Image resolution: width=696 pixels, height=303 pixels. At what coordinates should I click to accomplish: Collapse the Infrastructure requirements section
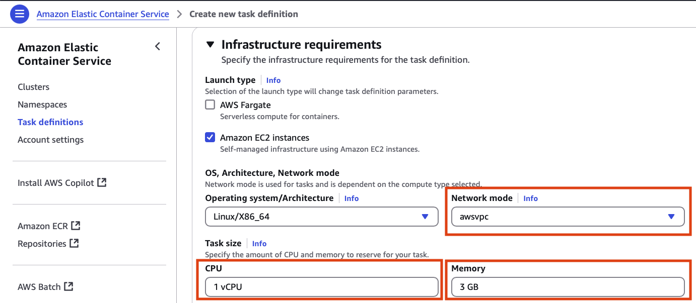(211, 45)
